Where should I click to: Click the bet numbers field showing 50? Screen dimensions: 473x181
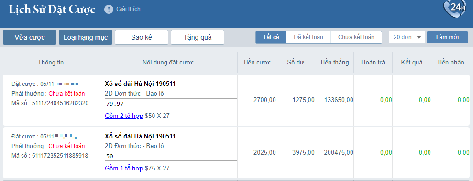pyautogui.click(x=171, y=156)
